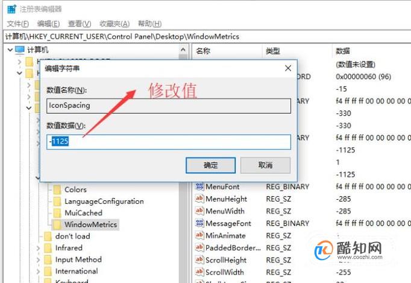Open the 查看(V) menu
This screenshot has height=283, width=411.
pos(80,24)
